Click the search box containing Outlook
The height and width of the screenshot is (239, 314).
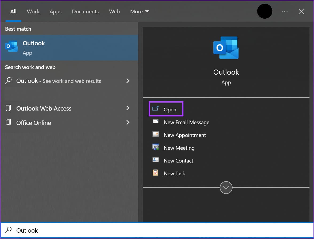click(x=157, y=230)
